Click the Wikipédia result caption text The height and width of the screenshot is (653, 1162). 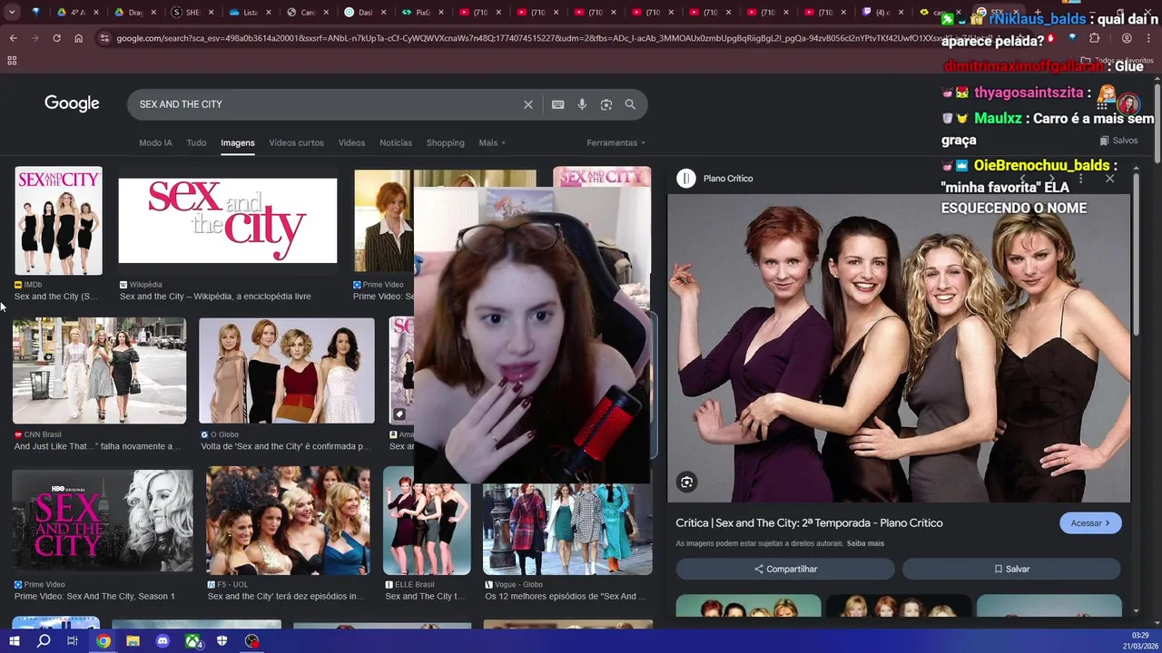coord(215,297)
